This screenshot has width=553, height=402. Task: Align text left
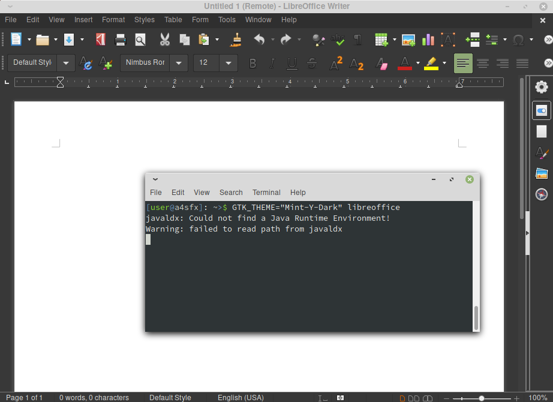[463, 64]
